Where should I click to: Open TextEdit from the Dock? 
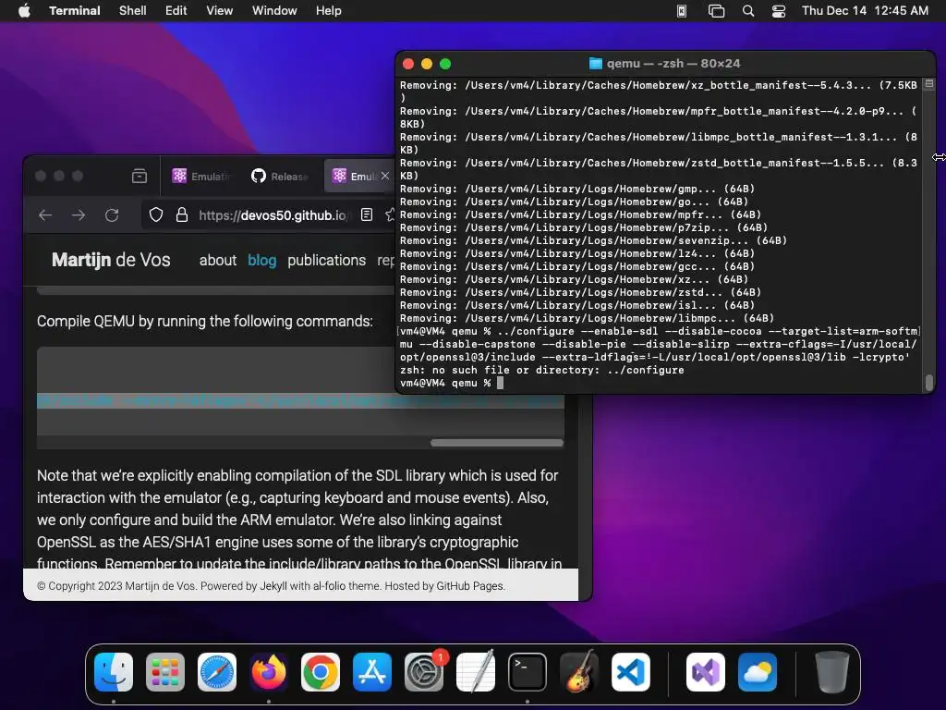[x=476, y=672]
